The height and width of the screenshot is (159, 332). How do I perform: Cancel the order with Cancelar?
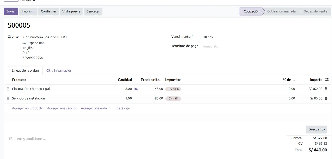click(x=93, y=11)
